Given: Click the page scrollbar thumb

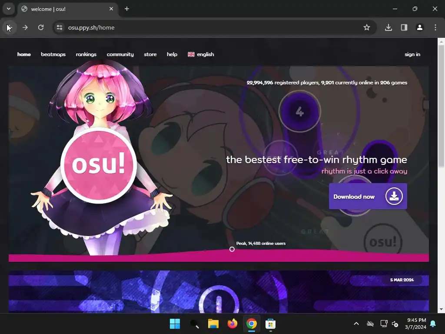Looking at the screenshot, I should (441, 106).
